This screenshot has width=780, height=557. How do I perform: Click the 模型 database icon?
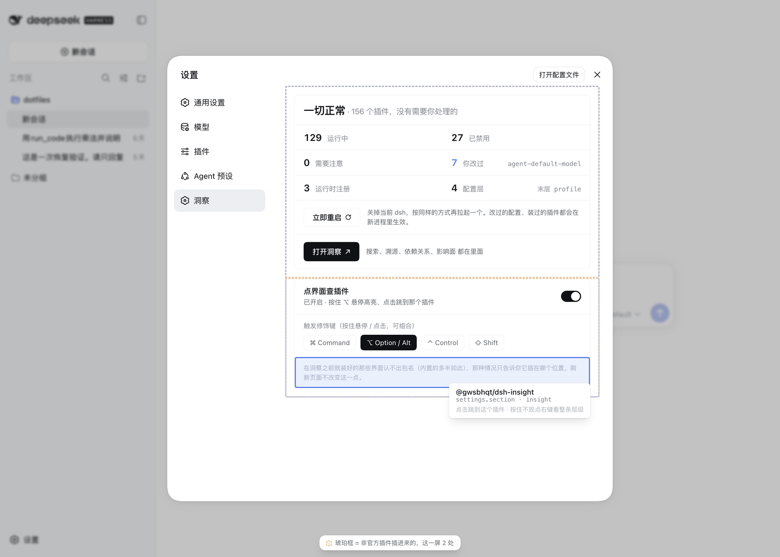(x=185, y=127)
